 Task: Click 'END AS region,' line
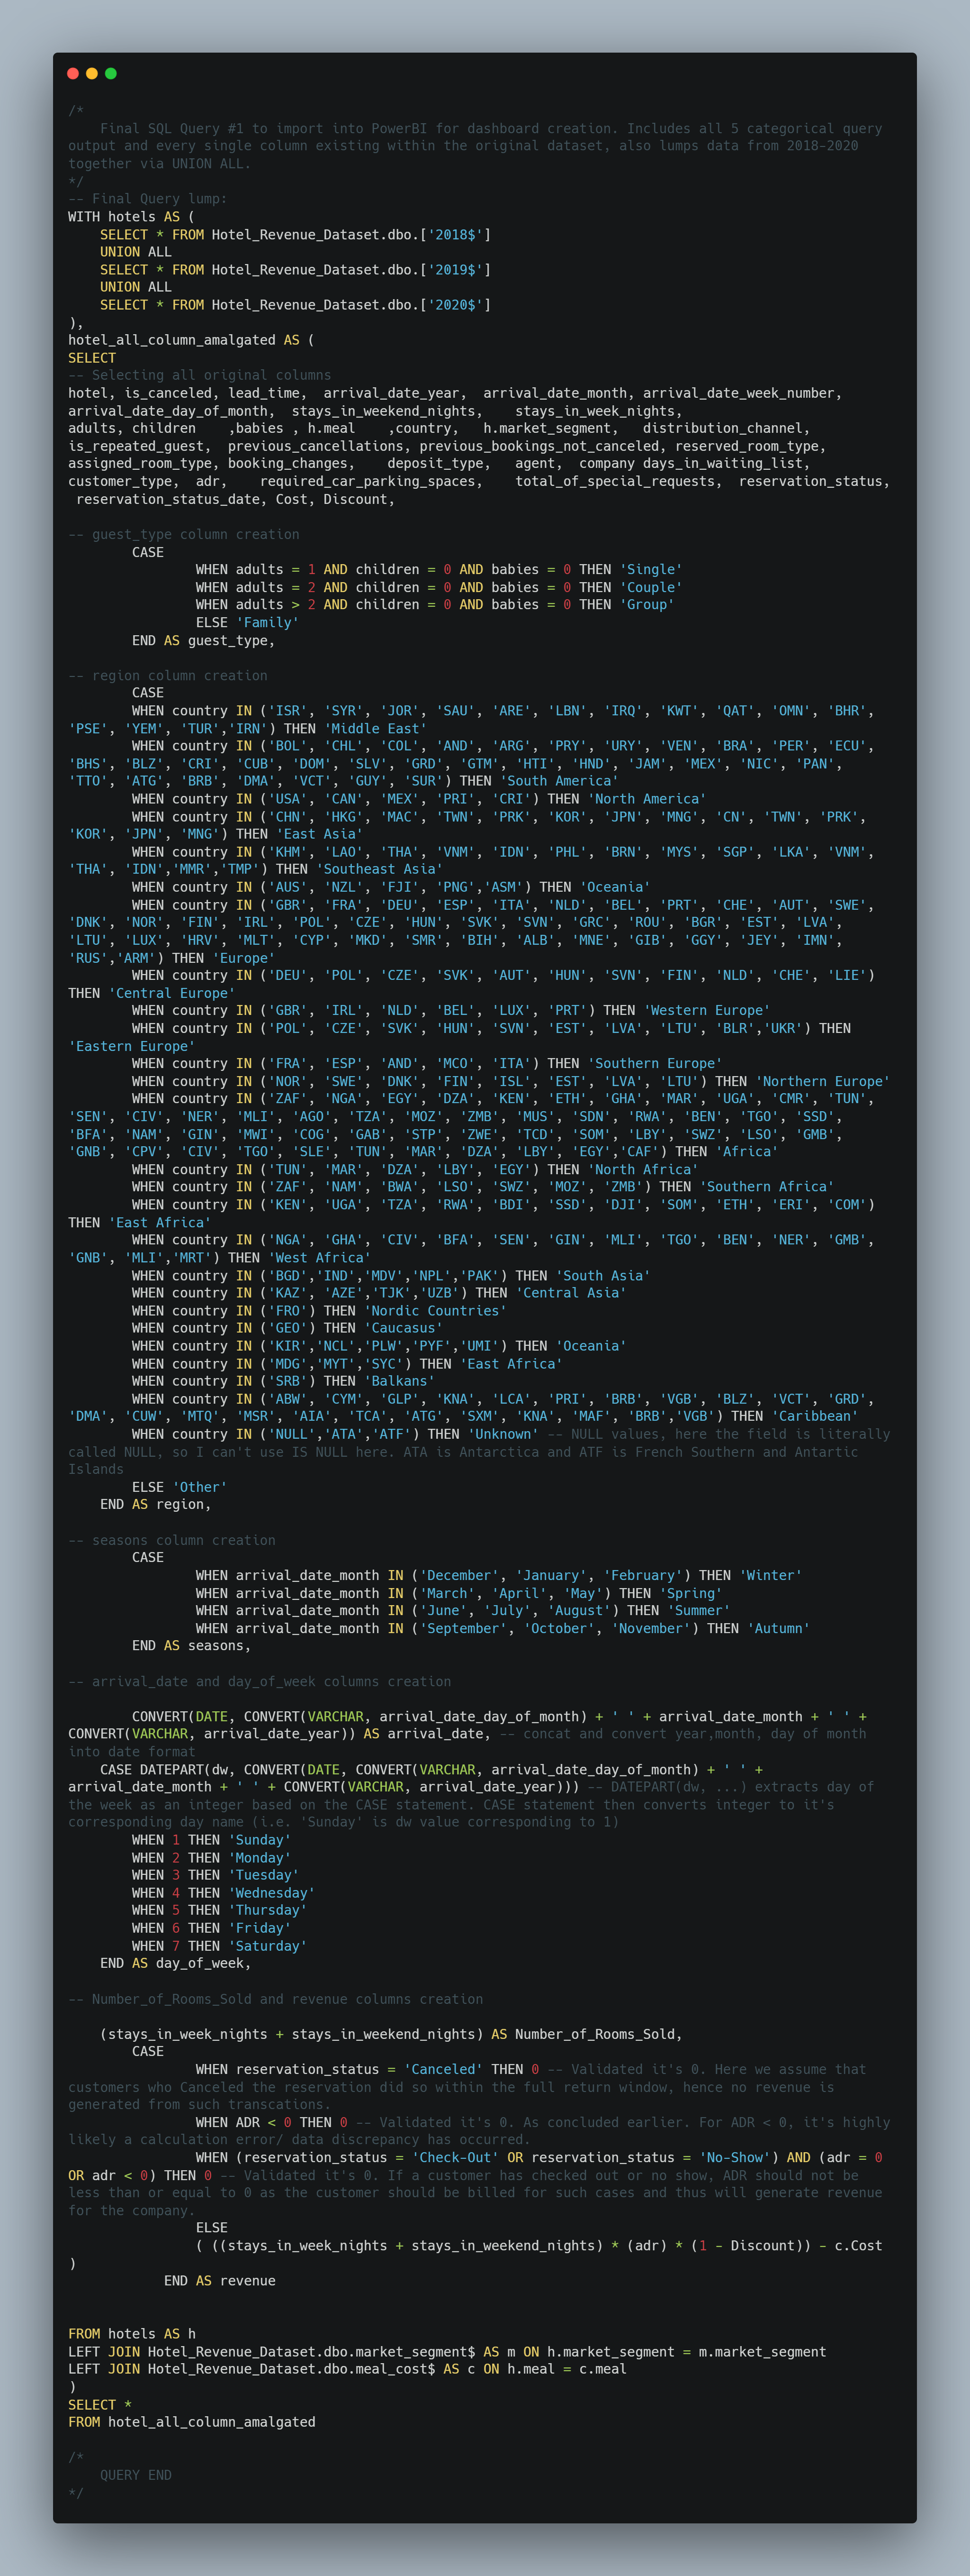point(156,1504)
